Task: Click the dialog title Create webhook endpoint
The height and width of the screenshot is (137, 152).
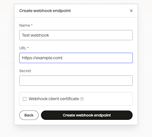Action: [45, 11]
